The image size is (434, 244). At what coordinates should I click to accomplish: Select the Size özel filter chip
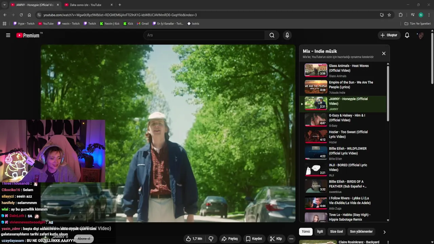tap(337, 231)
